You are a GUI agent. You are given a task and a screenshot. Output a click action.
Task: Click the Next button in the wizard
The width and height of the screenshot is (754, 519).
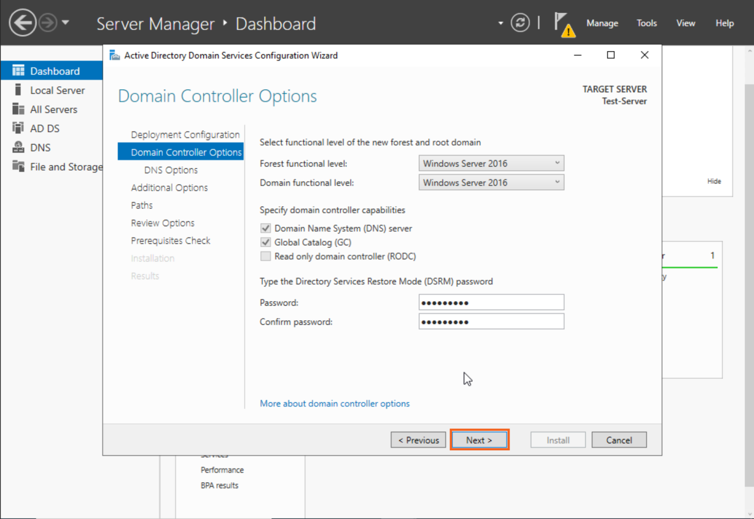(x=479, y=440)
